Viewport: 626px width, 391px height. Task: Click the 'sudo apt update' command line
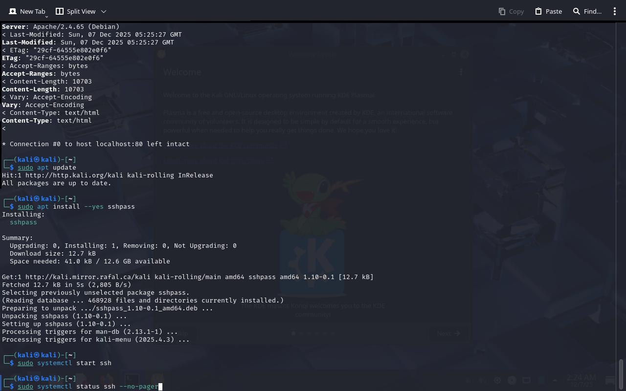[47, 168]
